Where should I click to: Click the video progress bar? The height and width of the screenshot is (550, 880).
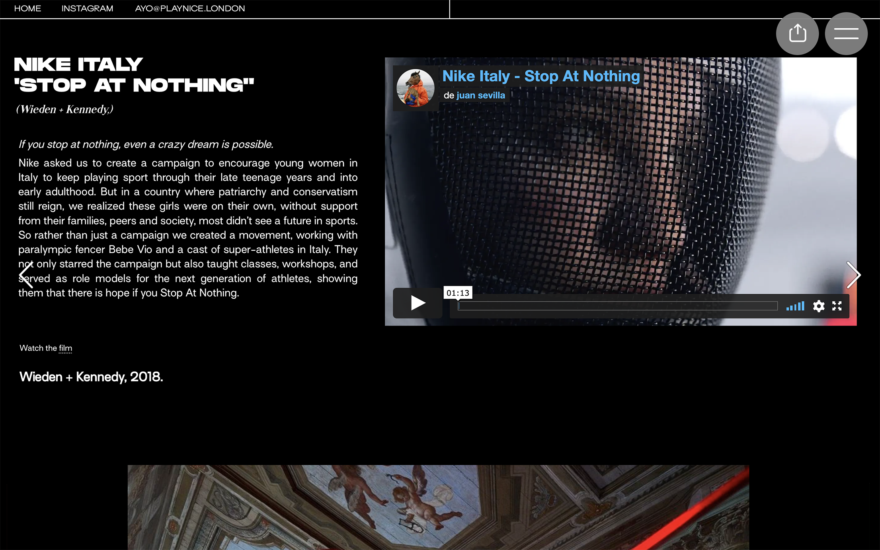pos(617,306)
